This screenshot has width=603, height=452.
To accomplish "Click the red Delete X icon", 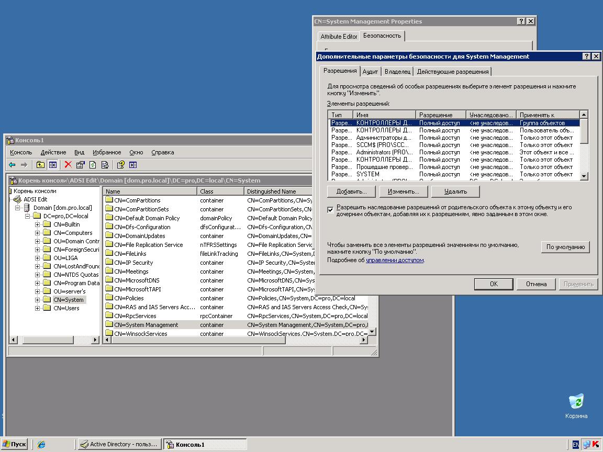I will tap(68, 165).
